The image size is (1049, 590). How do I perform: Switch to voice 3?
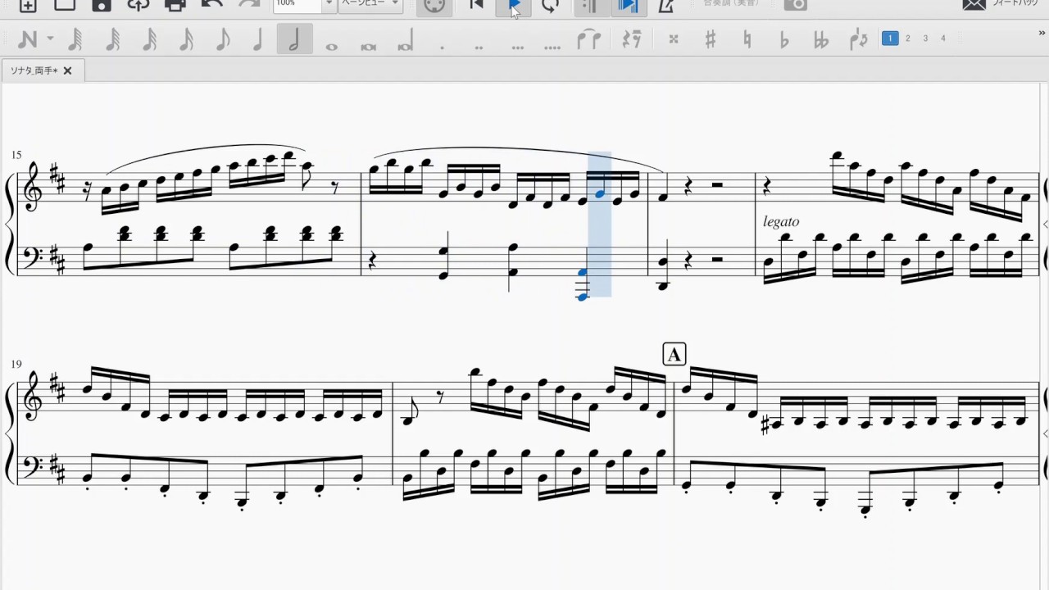click(x=925, y=39)
